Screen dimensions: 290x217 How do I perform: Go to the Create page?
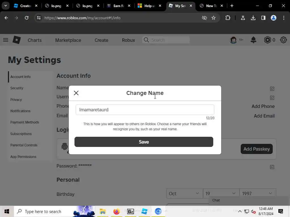coord(101,40)
